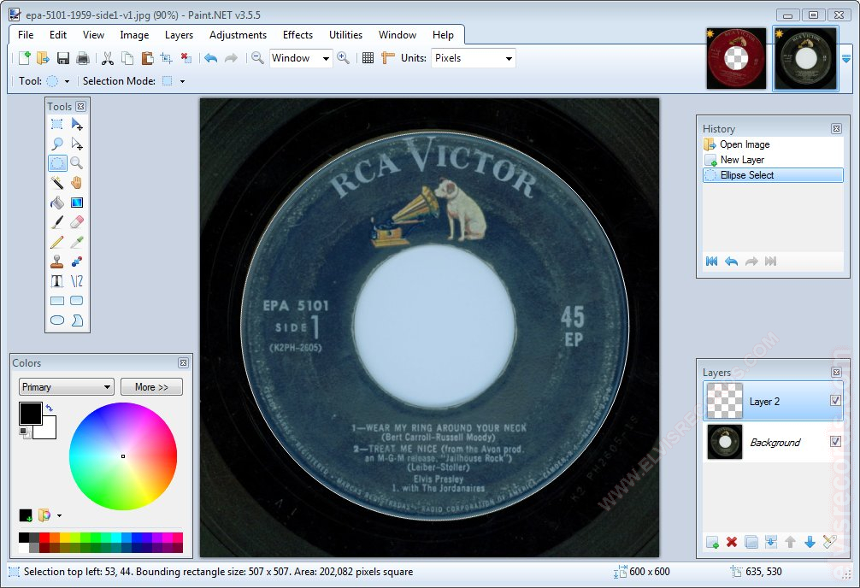
Task: Expand the zoom level dropdown showing Window
Action: pyautogui.click(x=301, y=58)
